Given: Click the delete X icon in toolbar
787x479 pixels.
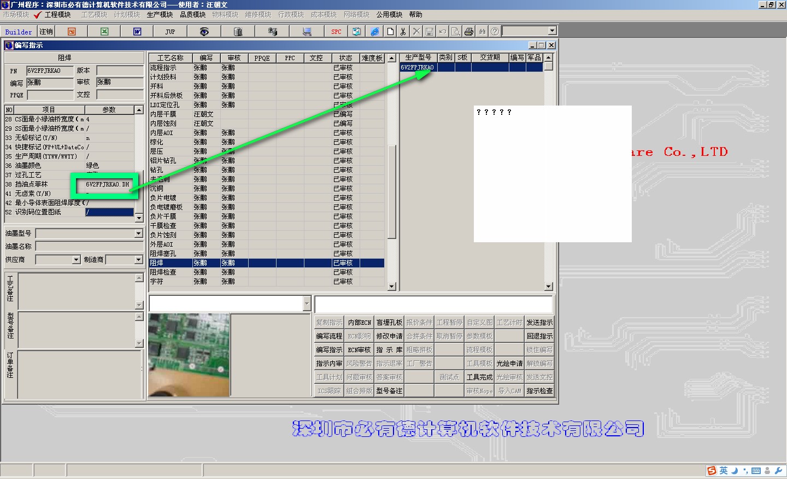Looking at the screenshot, I should (x=416, y=32).
